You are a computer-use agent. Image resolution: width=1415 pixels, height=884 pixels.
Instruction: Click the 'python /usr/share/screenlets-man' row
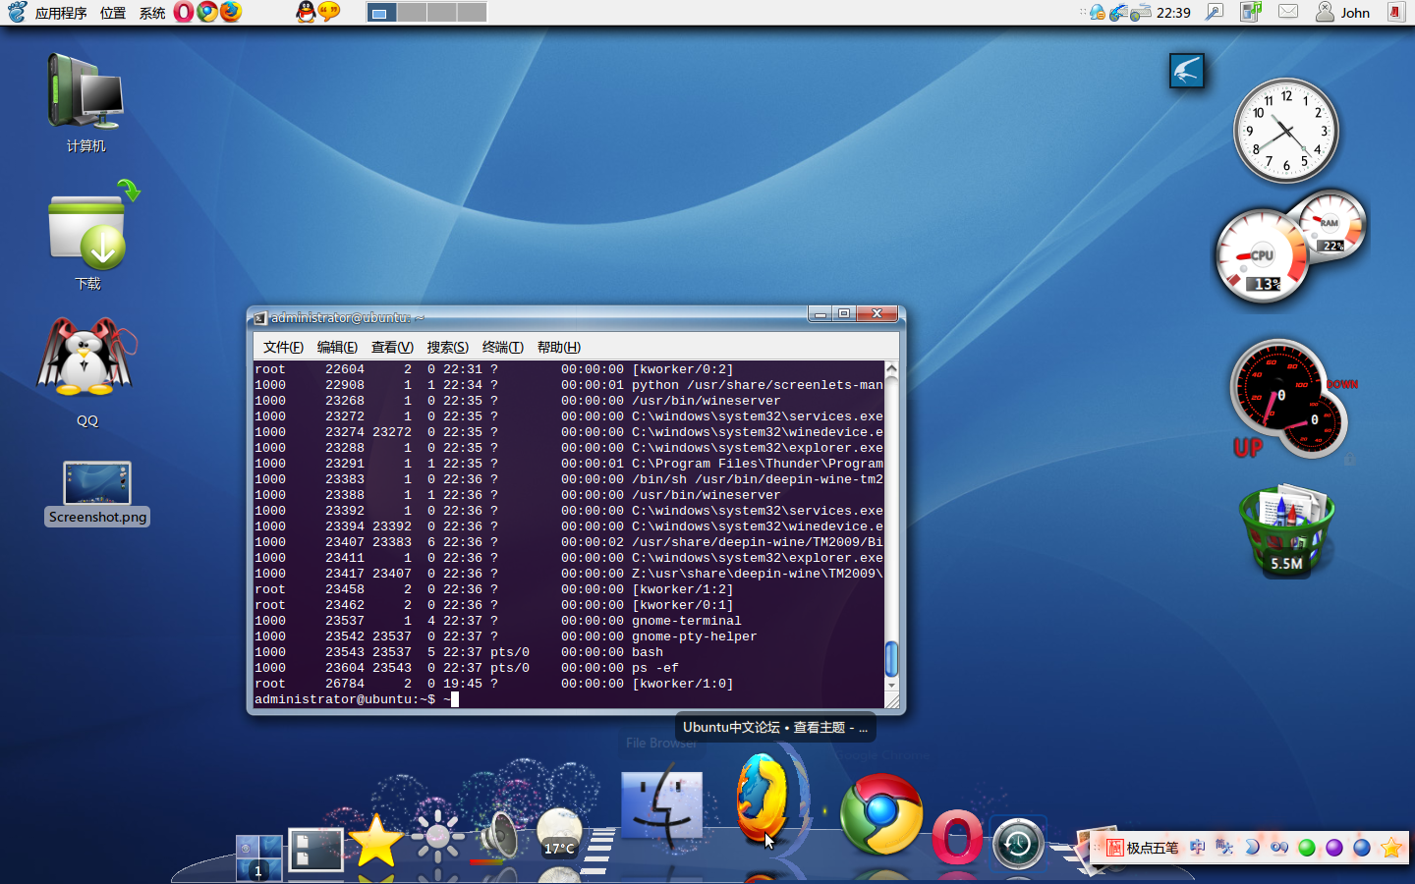point(569,385)
